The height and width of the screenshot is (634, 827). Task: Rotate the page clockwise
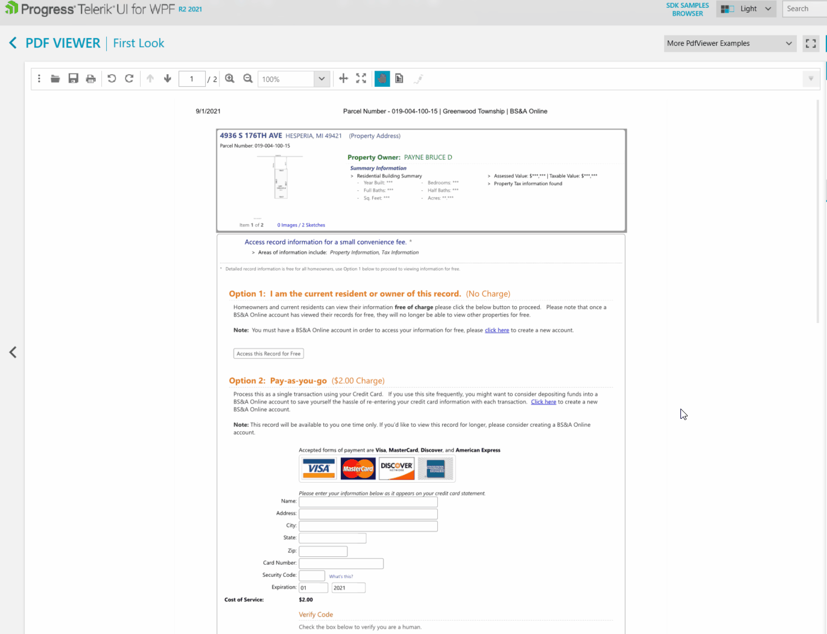click(129, 79)
